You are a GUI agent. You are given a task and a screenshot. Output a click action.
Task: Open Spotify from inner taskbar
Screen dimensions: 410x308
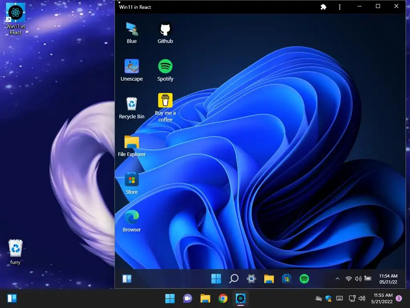click(304, 279)
